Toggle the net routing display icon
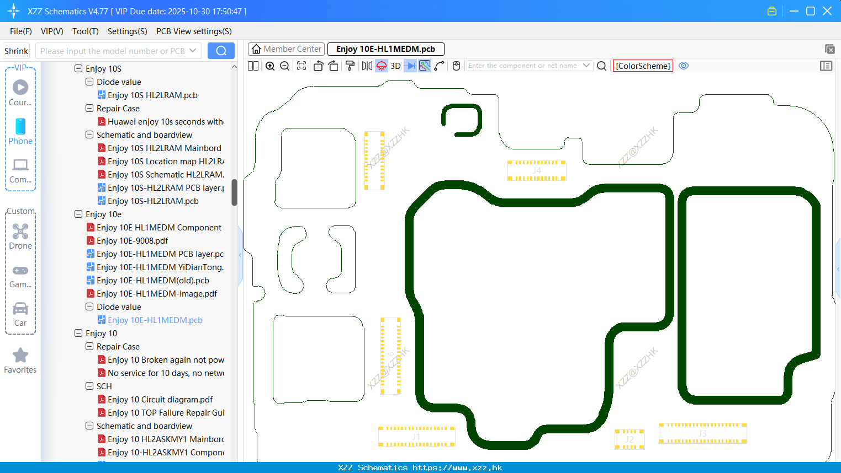This screenshot has height=473, width=841. pos(425,66)
